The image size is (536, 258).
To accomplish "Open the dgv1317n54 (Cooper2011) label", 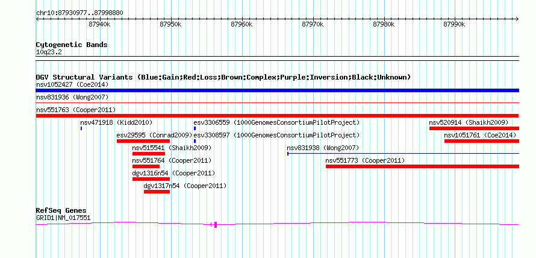I will [185, 186].
